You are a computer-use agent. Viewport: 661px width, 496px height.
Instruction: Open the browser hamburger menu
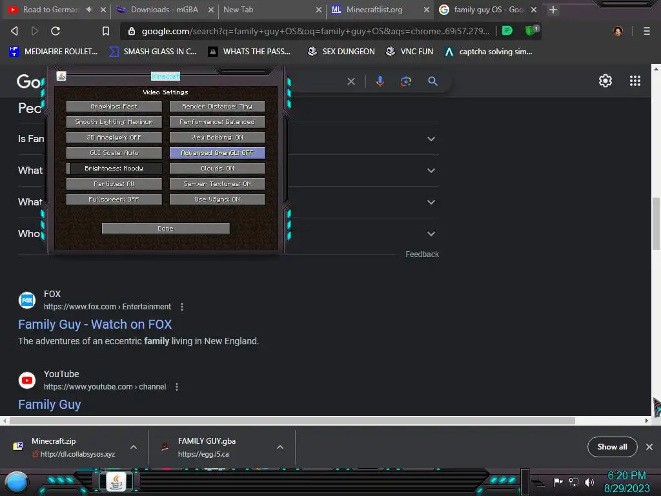(646, 31)
